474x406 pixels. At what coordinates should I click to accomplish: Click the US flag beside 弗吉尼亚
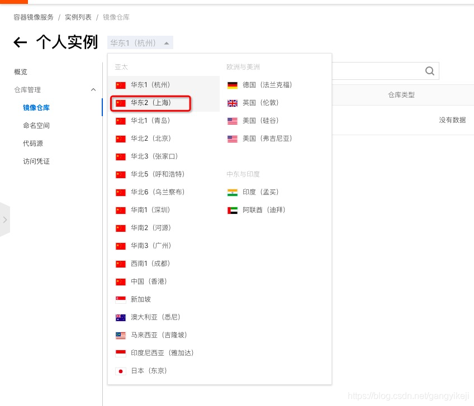233,139
